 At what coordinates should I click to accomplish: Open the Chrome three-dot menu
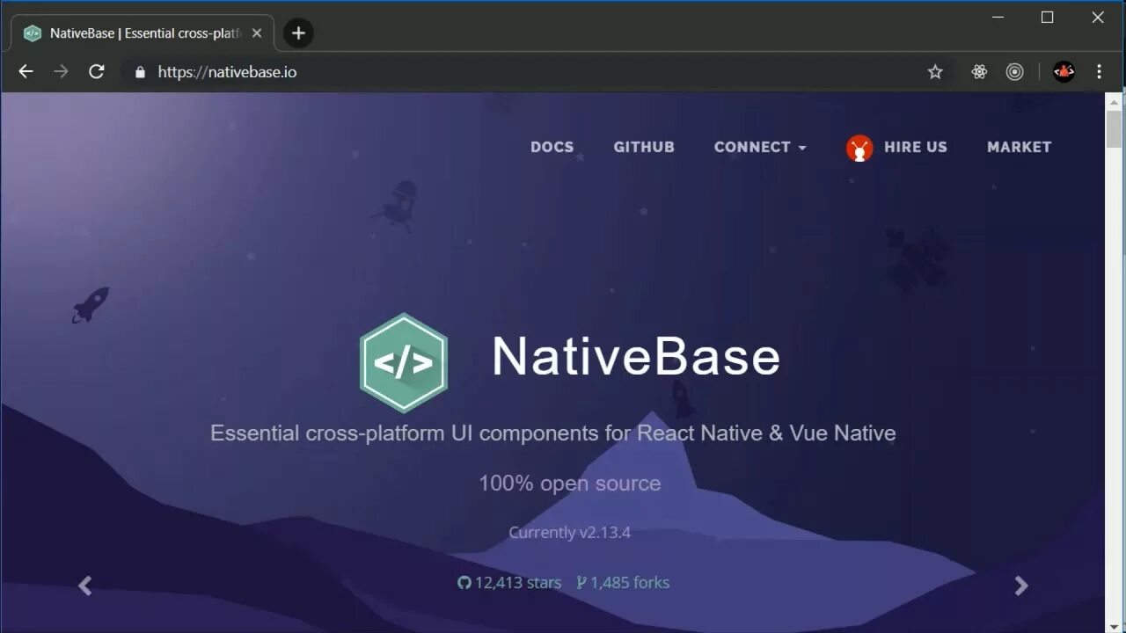[x=1099, y=72]
